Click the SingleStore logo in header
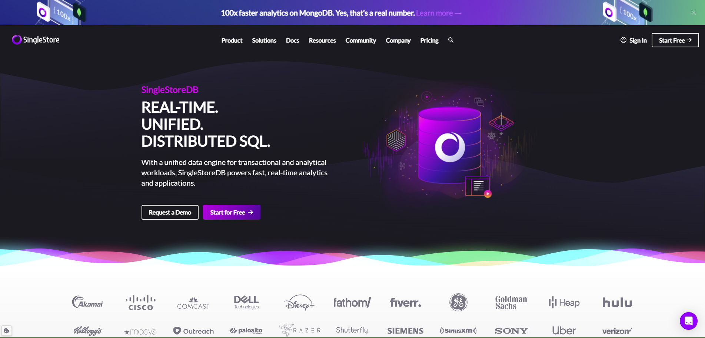The width and height of the screenshot is (705, 338). (36, 40)
